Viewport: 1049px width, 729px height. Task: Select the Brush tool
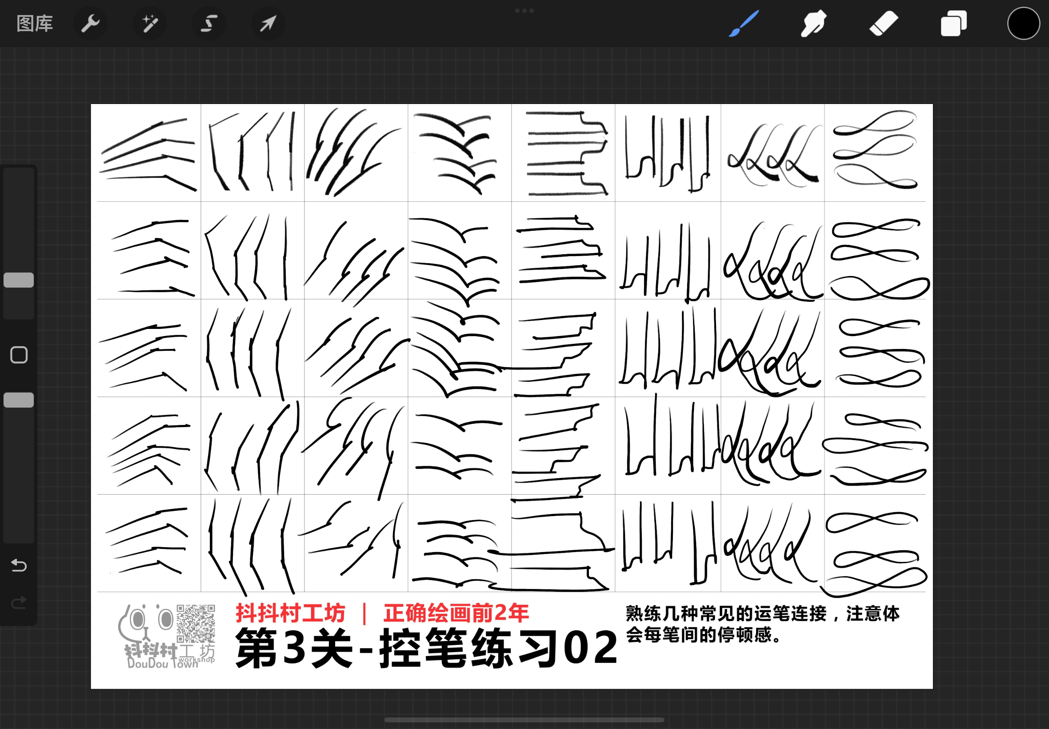744,23
